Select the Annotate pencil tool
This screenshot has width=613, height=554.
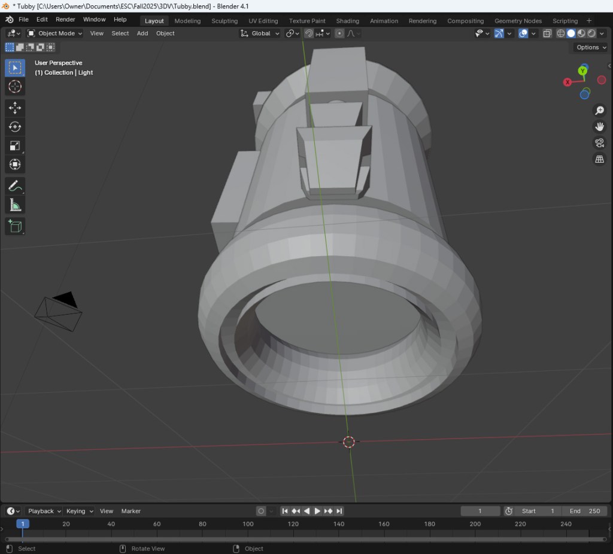(x=15, y=185)
